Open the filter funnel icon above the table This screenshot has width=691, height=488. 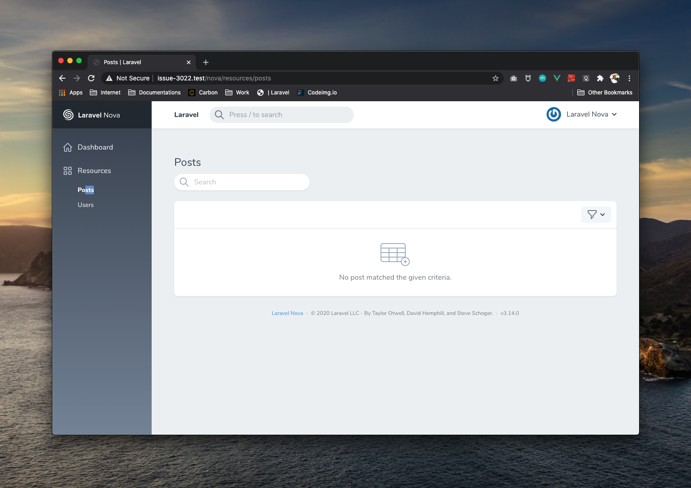(593, 215)
